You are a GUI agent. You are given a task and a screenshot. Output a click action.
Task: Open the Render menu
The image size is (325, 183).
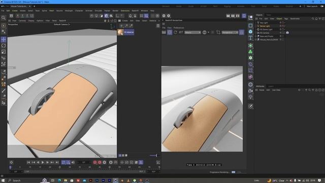tap(115, 11)
